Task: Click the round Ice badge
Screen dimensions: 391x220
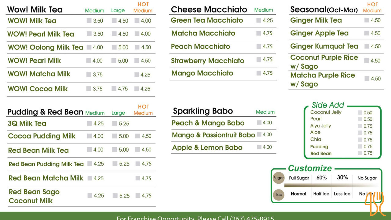Action: (279, 195)
